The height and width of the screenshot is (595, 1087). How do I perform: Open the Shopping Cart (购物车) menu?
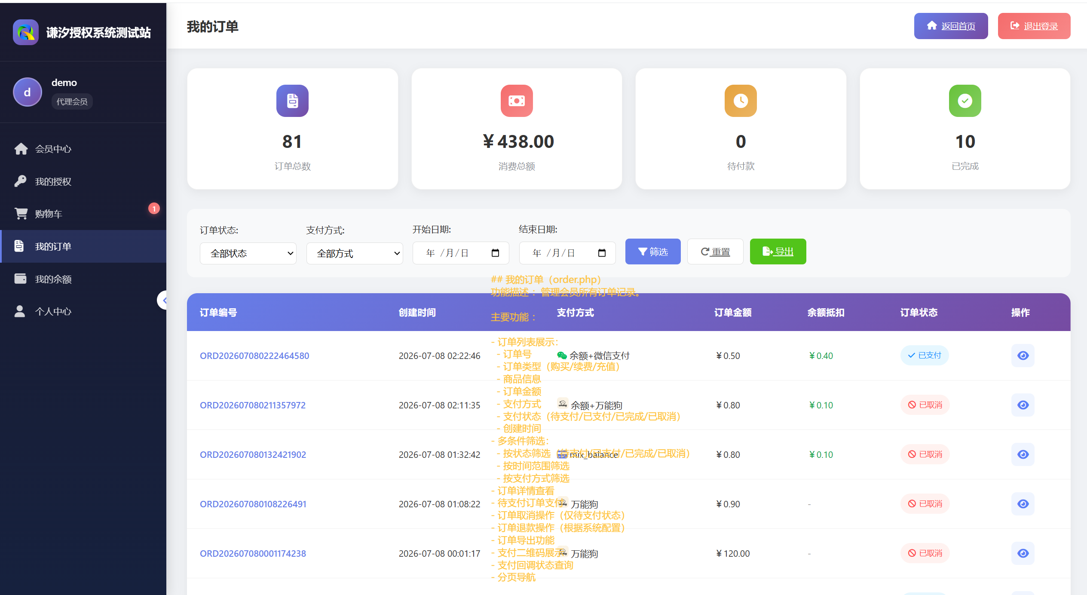pos(83,214)
